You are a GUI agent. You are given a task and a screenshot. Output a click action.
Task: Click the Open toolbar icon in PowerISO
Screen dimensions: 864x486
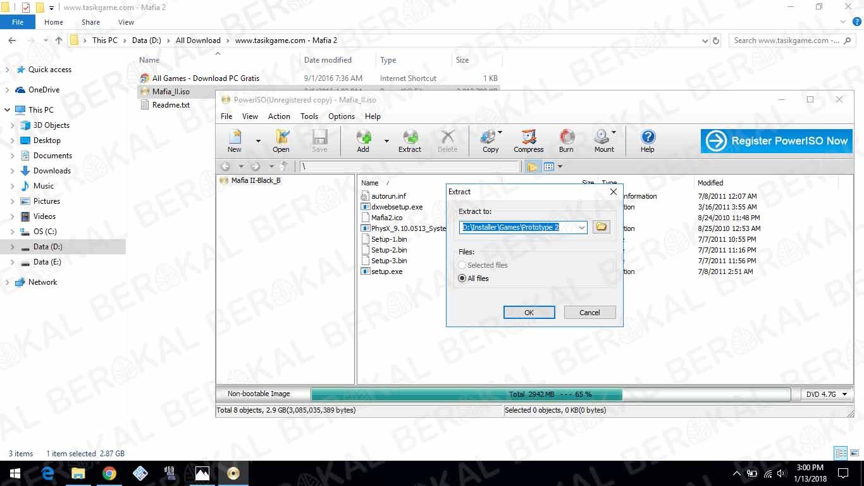(281, 140)
